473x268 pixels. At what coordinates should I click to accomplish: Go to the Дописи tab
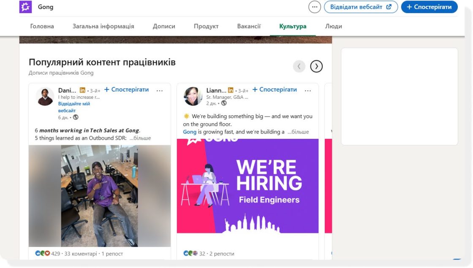164,26
